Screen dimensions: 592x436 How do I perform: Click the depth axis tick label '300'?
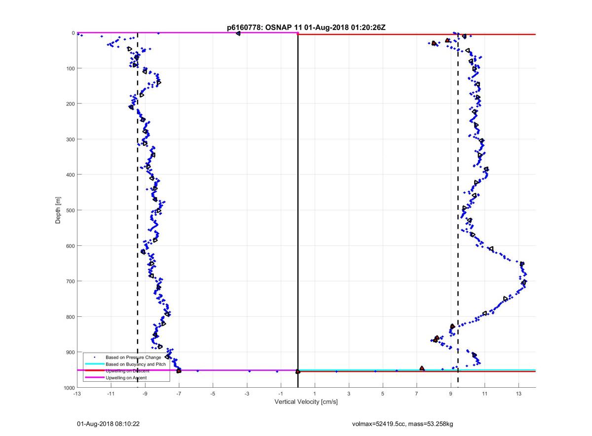(x=70, y=139)
